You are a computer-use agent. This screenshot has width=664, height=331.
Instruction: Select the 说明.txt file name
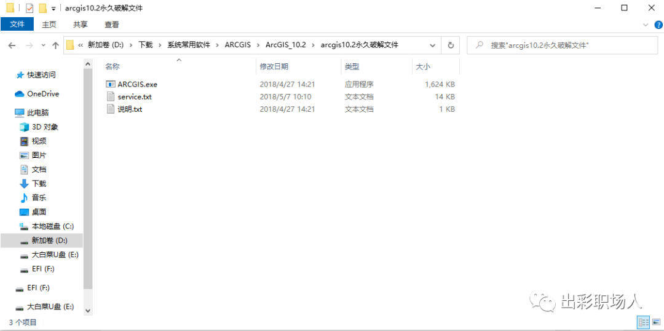point(130,109)
